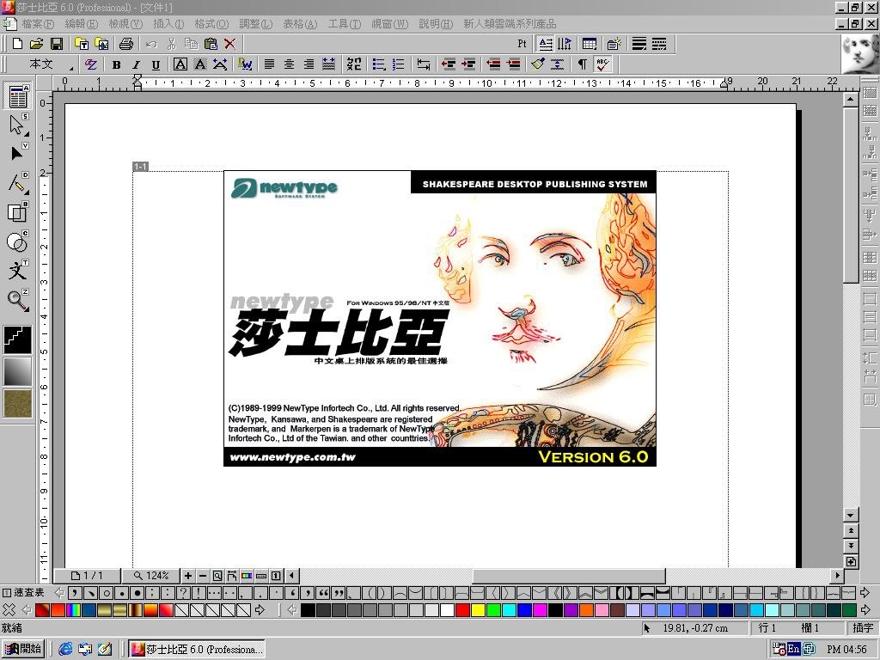Select the rectangle frame tool
Image resolution: width=880 pixels, height=660 pixels.
click(x=17, y=212)
